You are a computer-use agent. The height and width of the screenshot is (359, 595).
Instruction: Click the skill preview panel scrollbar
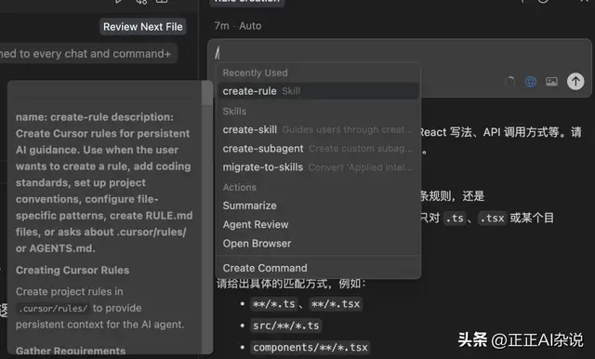pos(207,93)
